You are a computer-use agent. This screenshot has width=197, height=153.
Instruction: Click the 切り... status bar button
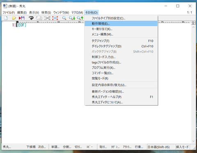point(78,147)
